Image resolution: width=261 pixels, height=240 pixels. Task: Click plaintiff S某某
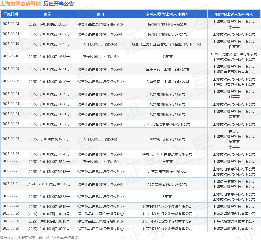pyautogui.click(x=167, y=197)
